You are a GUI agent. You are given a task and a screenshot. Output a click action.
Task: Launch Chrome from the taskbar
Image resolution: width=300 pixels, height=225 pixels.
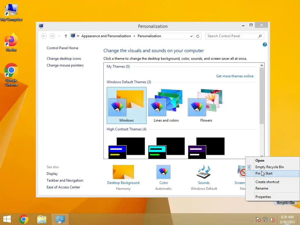[24, 219]
